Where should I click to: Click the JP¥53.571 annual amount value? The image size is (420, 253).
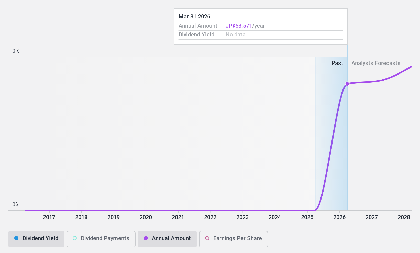pos(239,26)
